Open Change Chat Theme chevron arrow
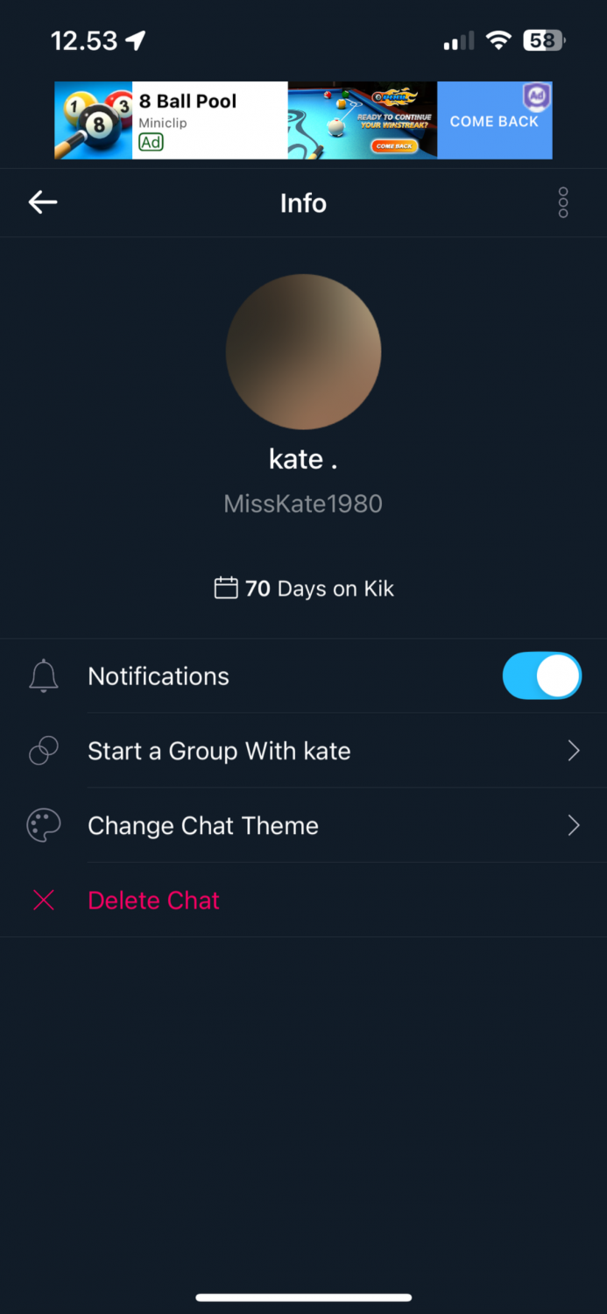The height and width of the screenshot is (1314, 607). (x=574, y=825)
